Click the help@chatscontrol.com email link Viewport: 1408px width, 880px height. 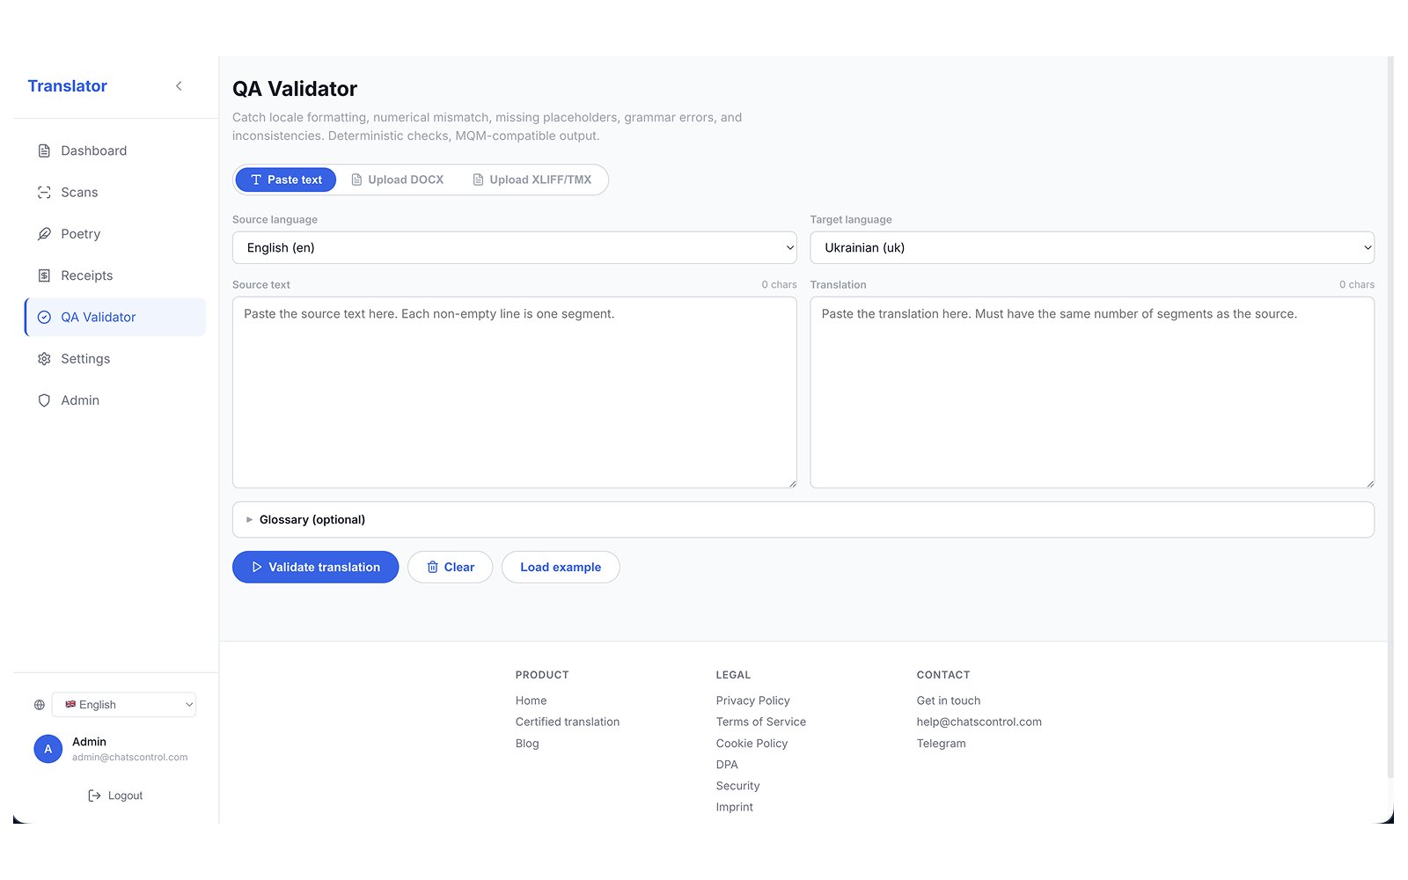pyautogui.click(x=979, y=722)
